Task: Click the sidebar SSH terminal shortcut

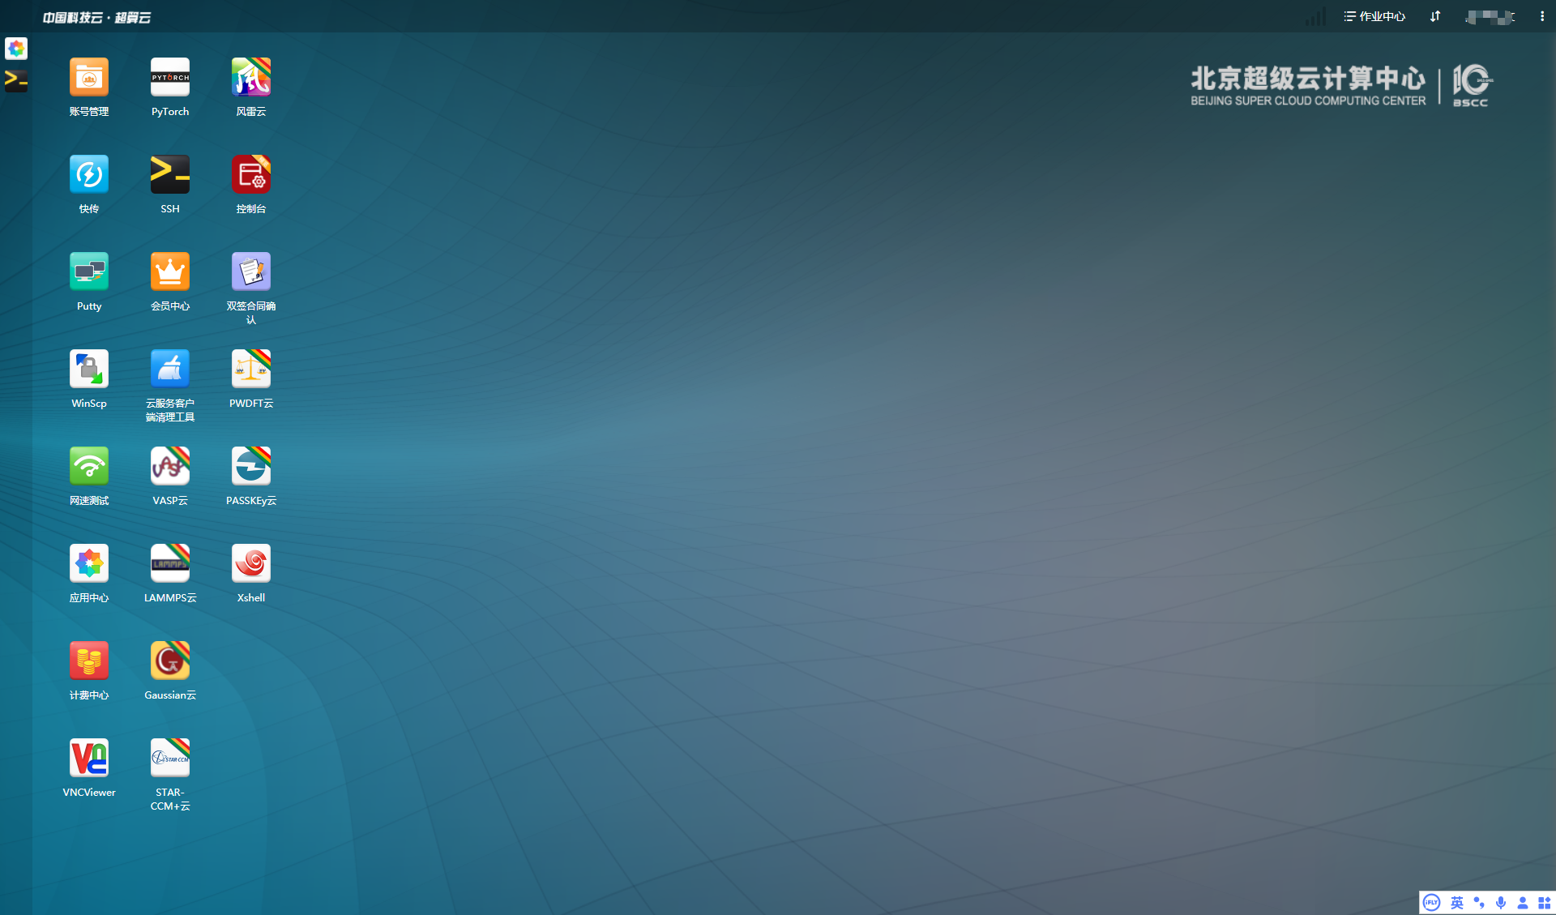Action: [x=16, y=79]
